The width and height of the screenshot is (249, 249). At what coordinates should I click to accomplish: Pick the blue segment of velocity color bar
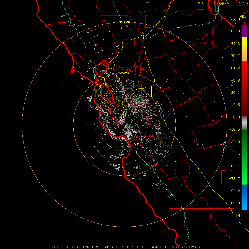(x=244, y=197)
